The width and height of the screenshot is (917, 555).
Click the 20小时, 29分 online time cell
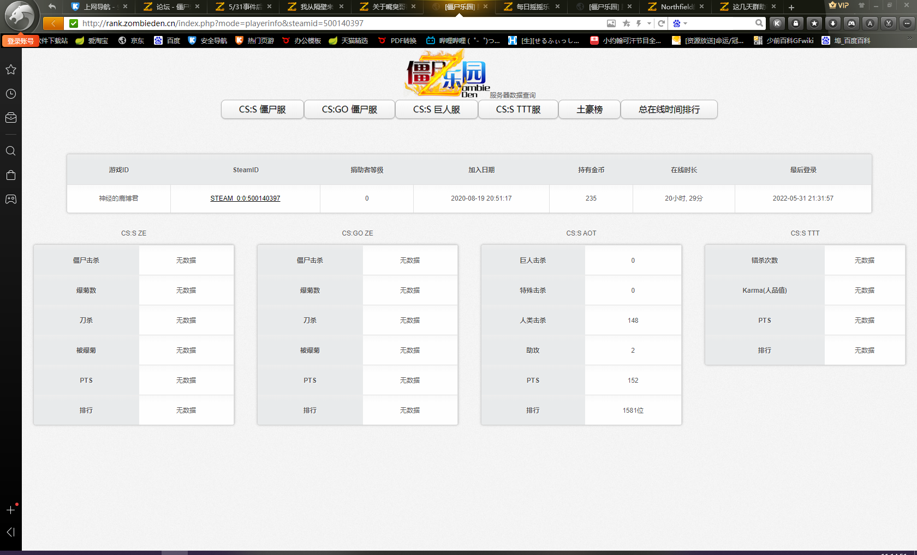(684, 198)
